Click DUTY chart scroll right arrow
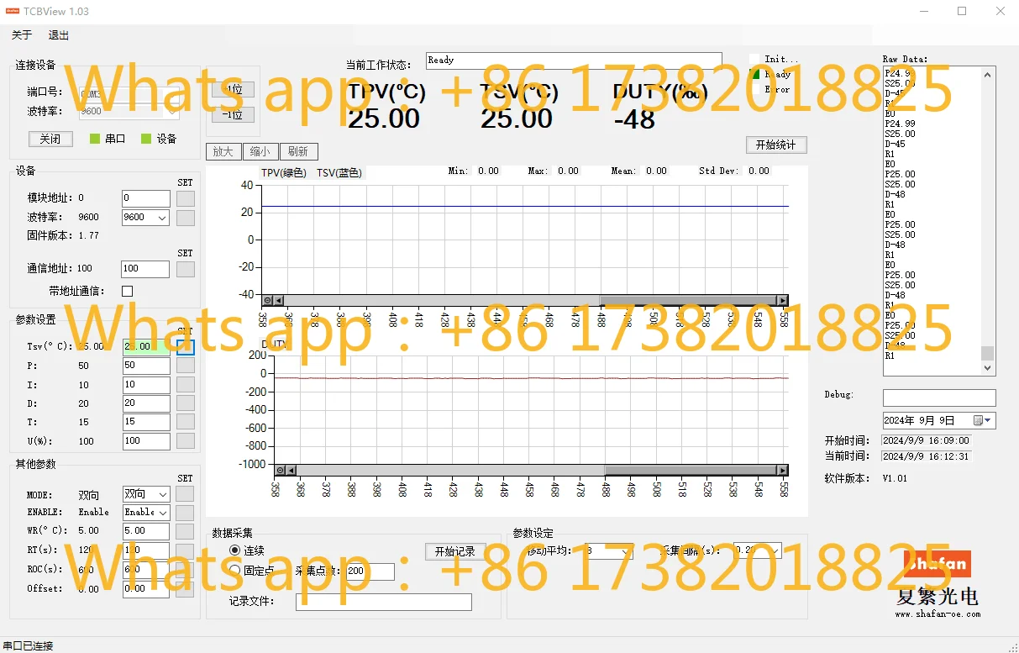The width and height of the screenshot is (1019, 653). [783, 471]
